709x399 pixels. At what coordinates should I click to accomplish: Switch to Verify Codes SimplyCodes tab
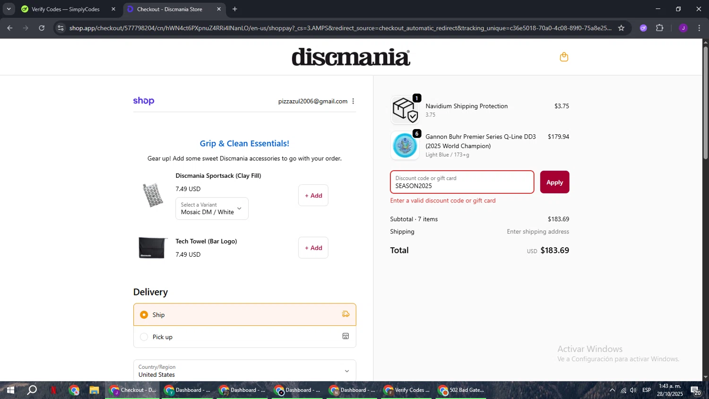pyautogui.click(x=65, y=9)
